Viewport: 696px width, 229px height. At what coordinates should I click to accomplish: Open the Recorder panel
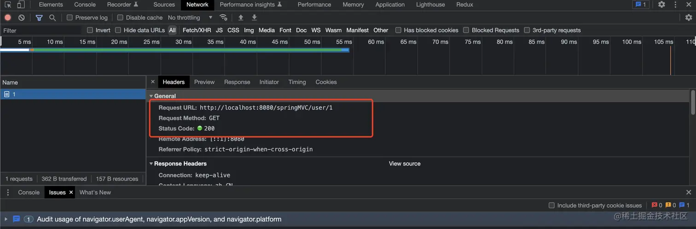tap(122, 5)
